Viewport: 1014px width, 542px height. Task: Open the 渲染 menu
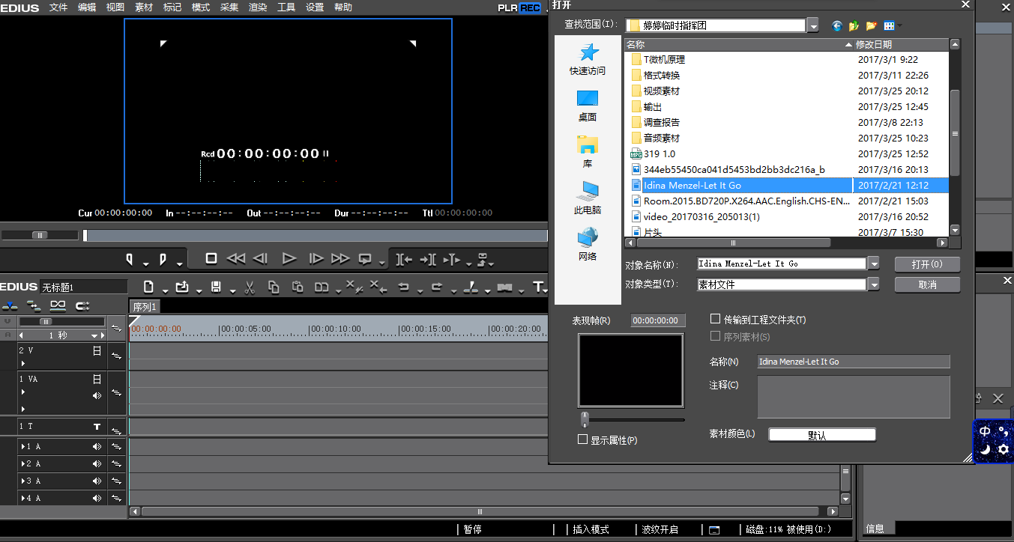(258, 7)
